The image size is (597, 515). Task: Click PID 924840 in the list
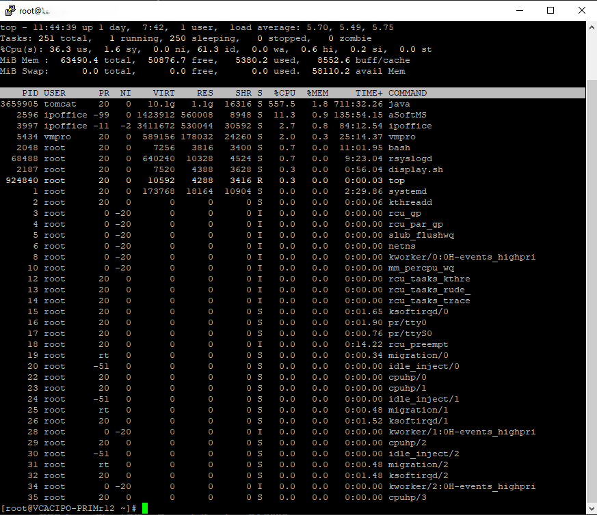click(22, 181)
